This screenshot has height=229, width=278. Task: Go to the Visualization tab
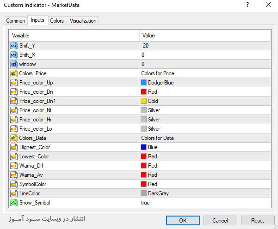83,21
